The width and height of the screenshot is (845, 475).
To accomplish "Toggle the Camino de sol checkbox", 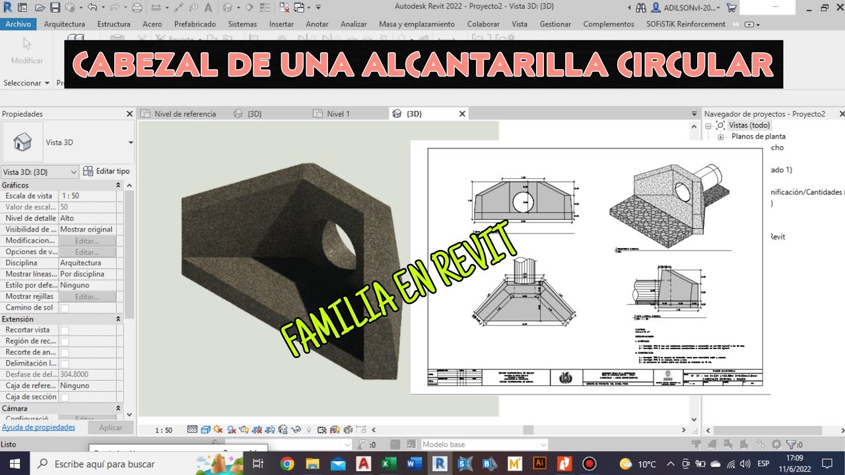I will click(65, 308).
